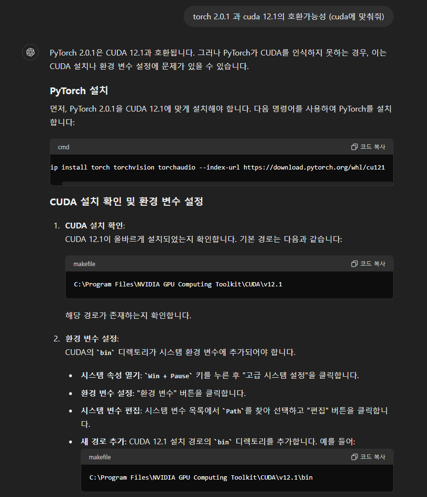Click the '새 경로 추가' bullet label
427x497 pixels.
(x=103, y=441)
